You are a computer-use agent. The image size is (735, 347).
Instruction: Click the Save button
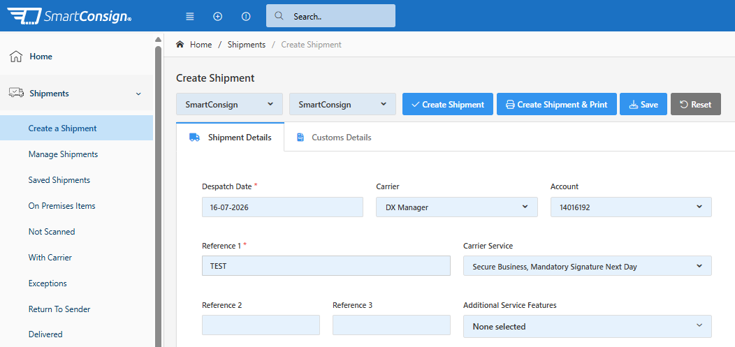coord(643,104)
